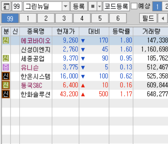
Task: Sort by the 등락률 column header
Action: click(121, 31)
